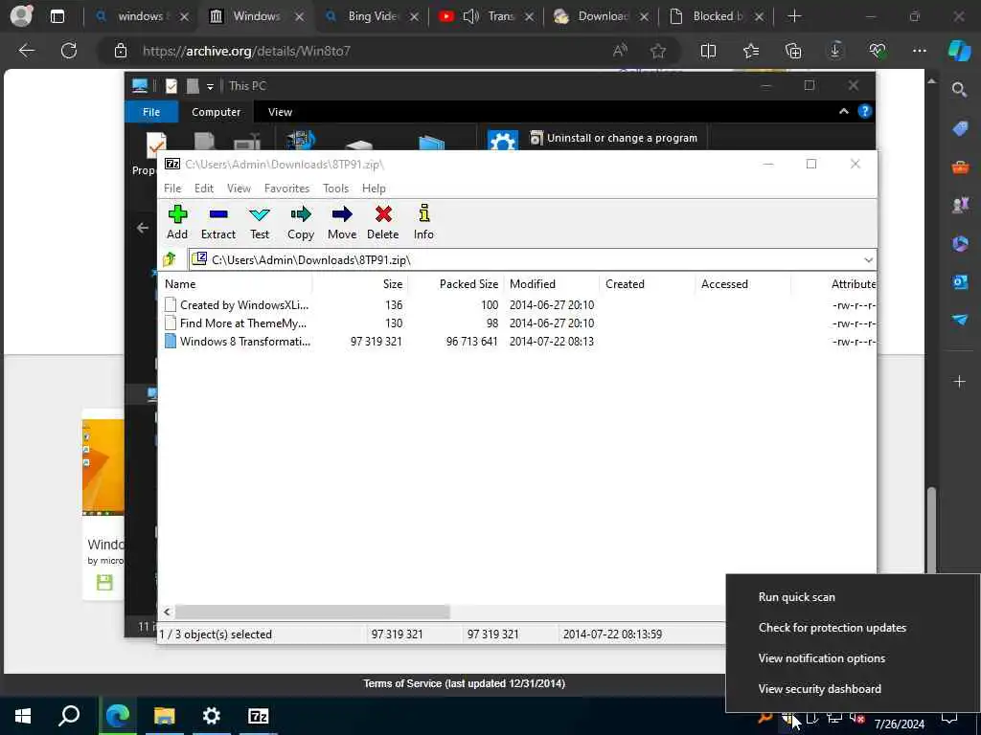
Task: Click Uninstall or change a program
Action: click(614, 138)
